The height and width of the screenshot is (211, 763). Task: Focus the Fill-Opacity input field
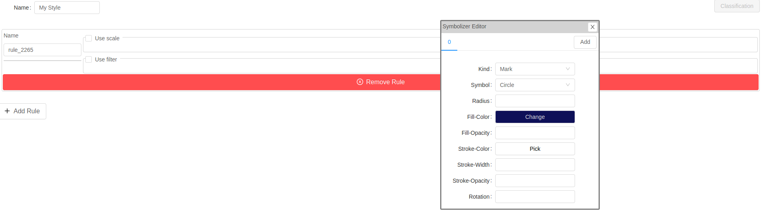pyautogui.click(x=535, y=133)
